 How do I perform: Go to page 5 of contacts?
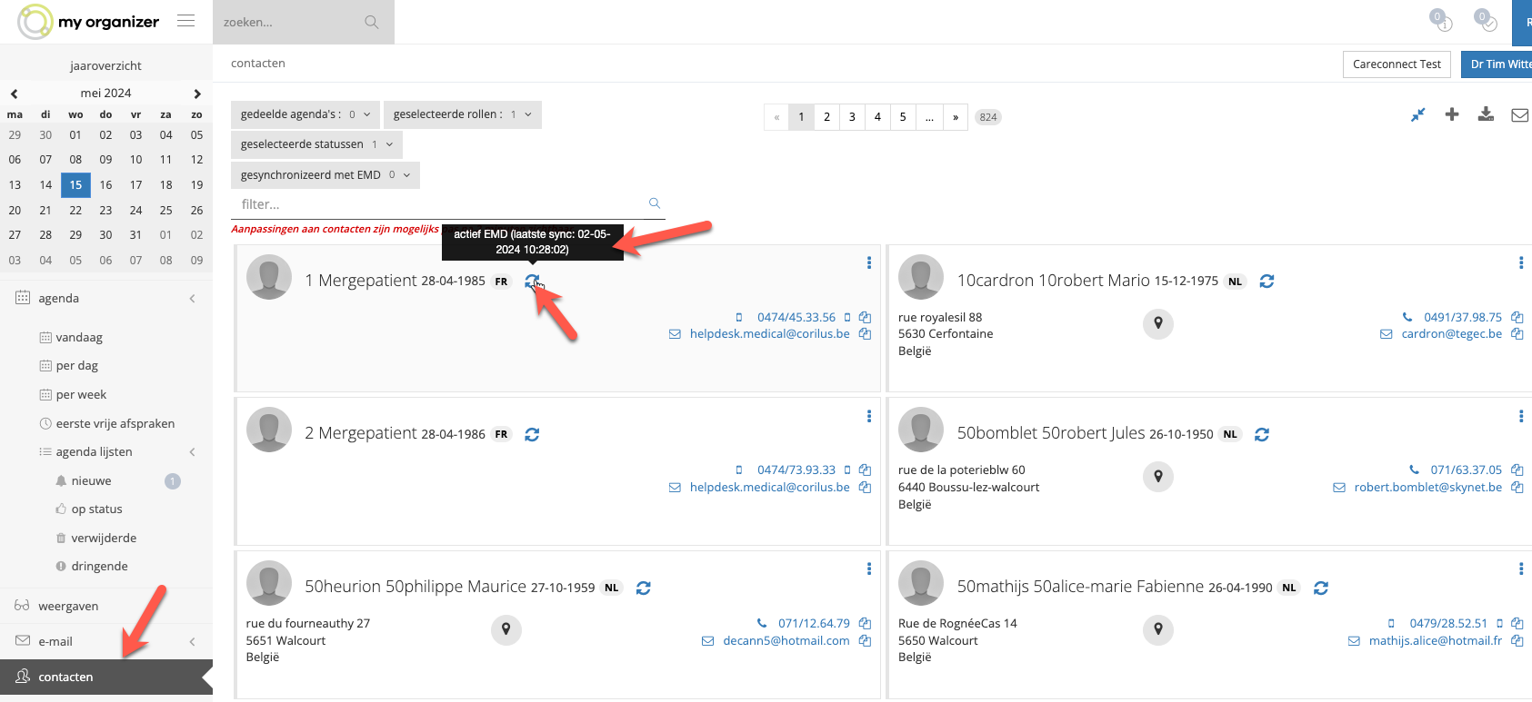(x=903, y=117)
